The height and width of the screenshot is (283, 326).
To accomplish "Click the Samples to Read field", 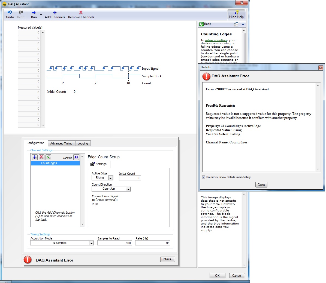I will pyautogui.click(x=114, y=243).
